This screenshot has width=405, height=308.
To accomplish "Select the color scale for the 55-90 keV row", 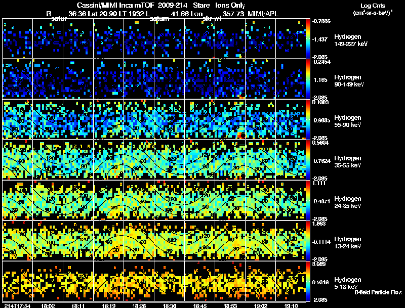I will (308, 120).
